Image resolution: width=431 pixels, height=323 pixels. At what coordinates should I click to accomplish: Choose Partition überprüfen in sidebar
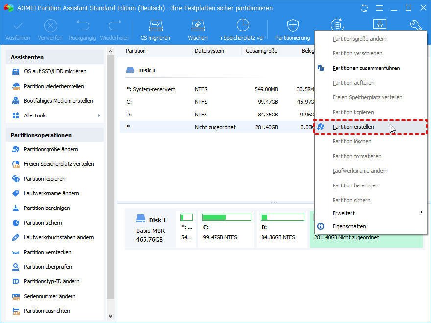point(48,267)
